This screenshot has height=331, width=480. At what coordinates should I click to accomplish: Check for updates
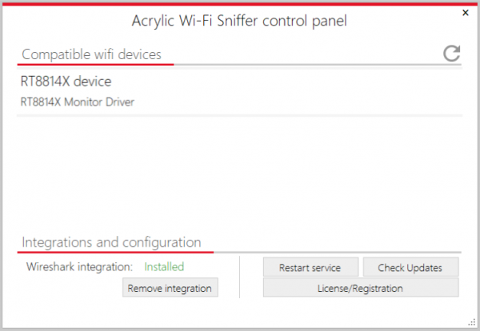click(410, 267)
